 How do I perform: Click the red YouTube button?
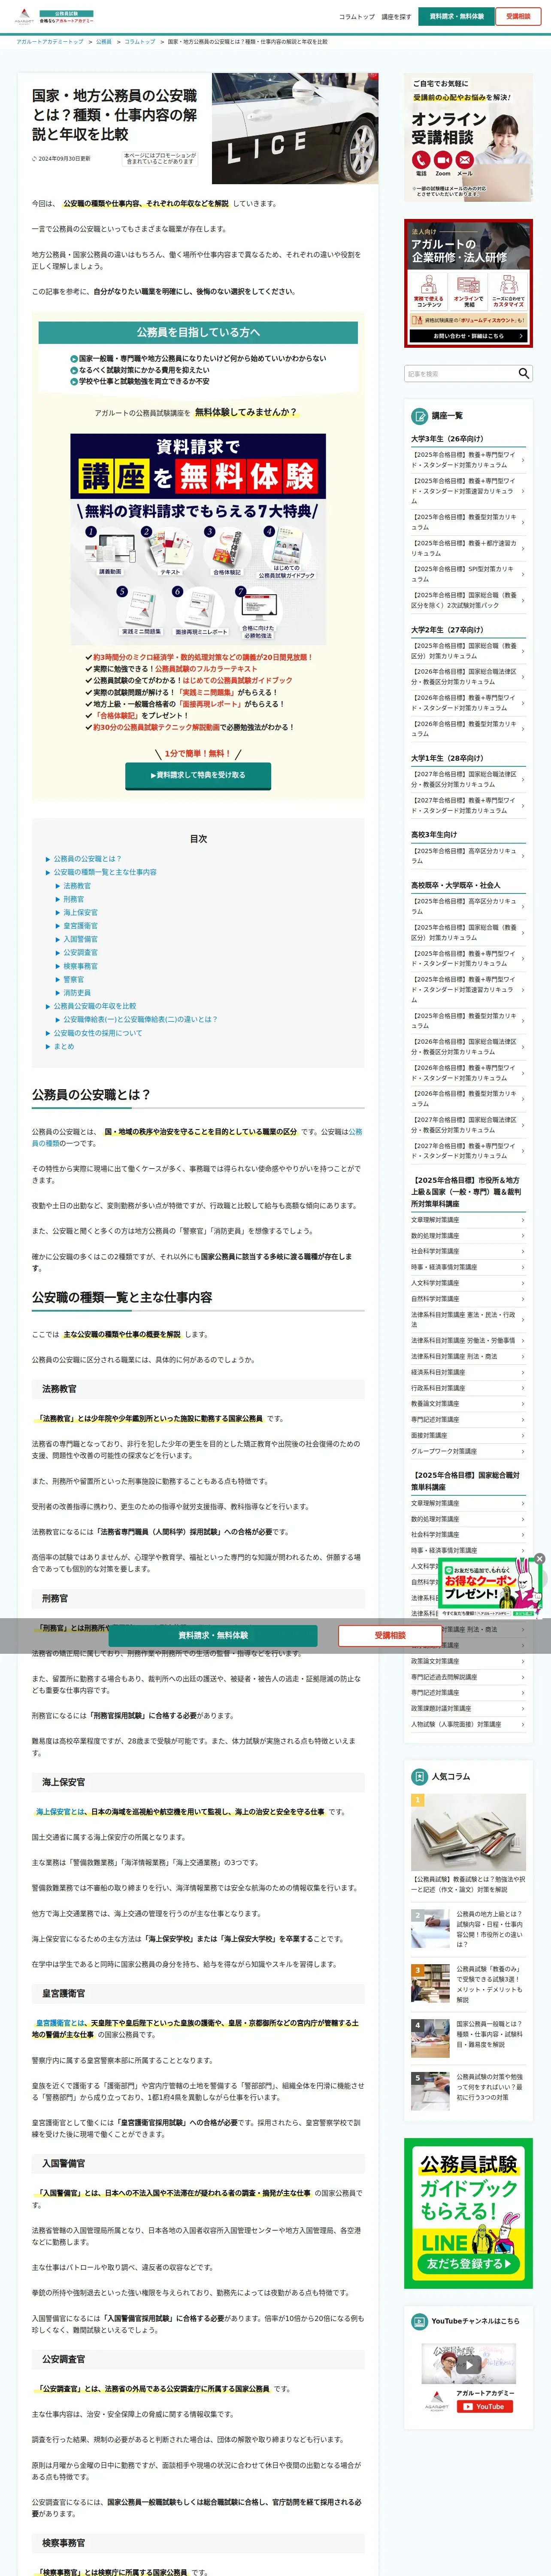coord(485,2406)
